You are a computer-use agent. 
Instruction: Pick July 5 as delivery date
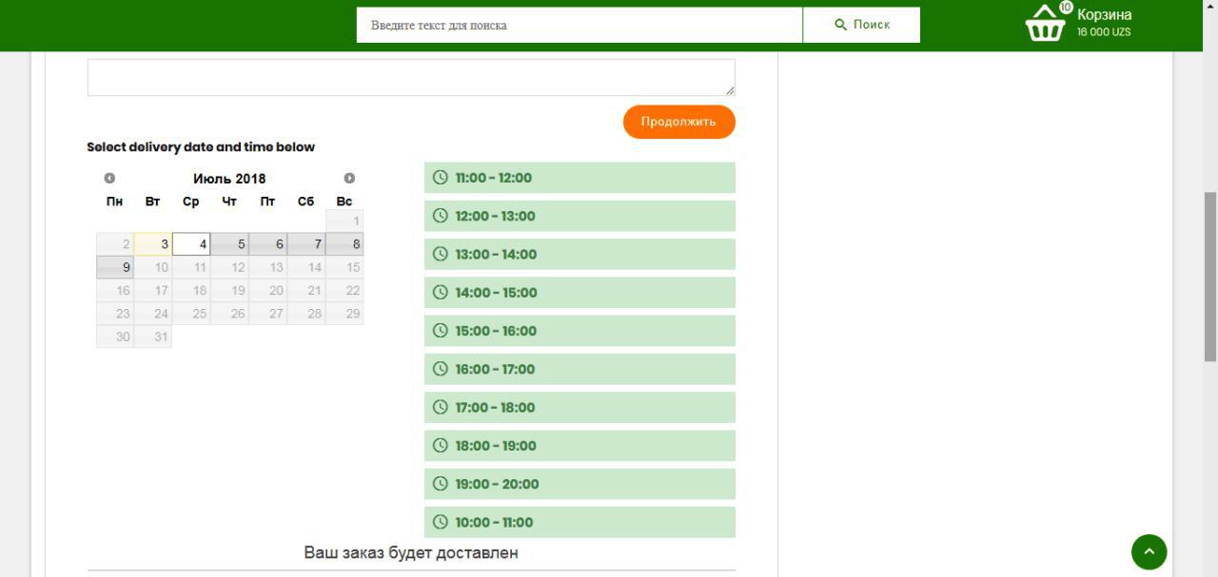tap(229, 244)
